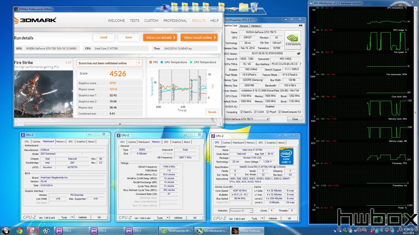The image size is (419, 235).
Task: Switch to the Validation tab in GPU-Z
Action: (256, 26)
